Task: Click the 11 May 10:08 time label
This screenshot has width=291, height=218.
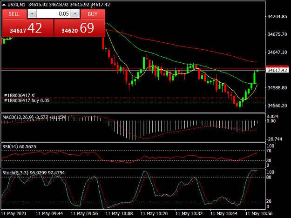Action: click(x=119, y=213)
